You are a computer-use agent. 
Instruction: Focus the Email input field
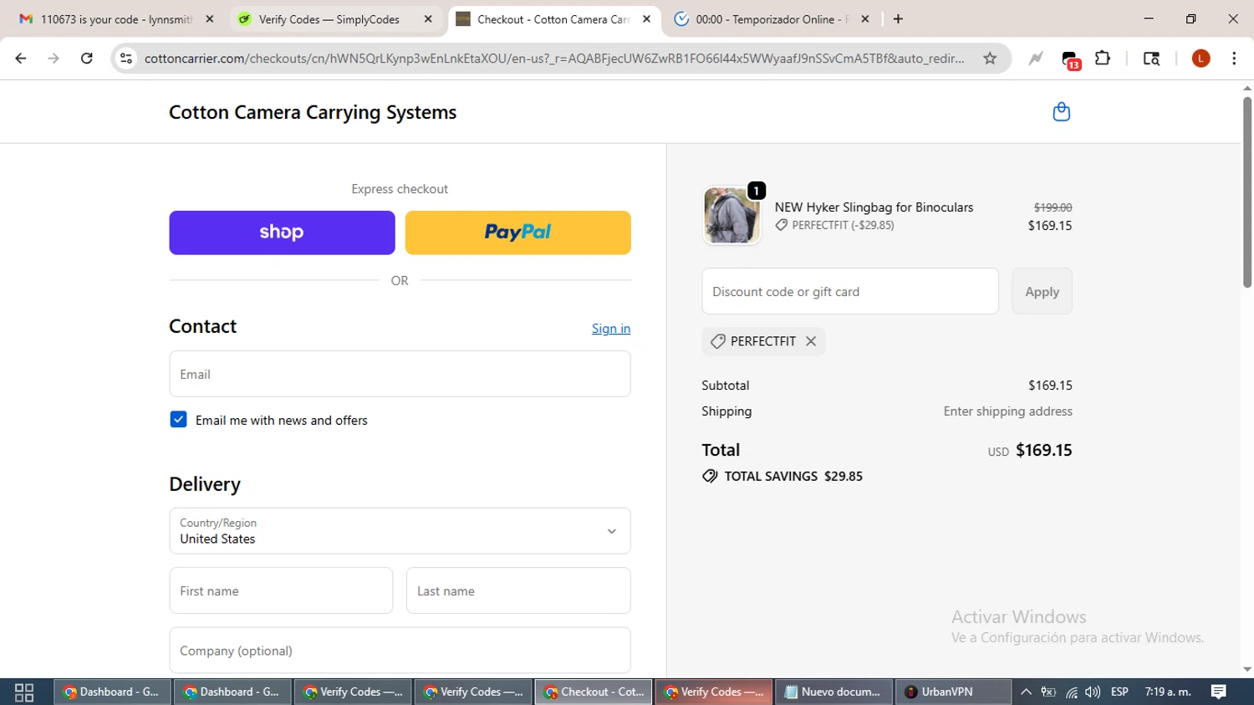(400, 374)
